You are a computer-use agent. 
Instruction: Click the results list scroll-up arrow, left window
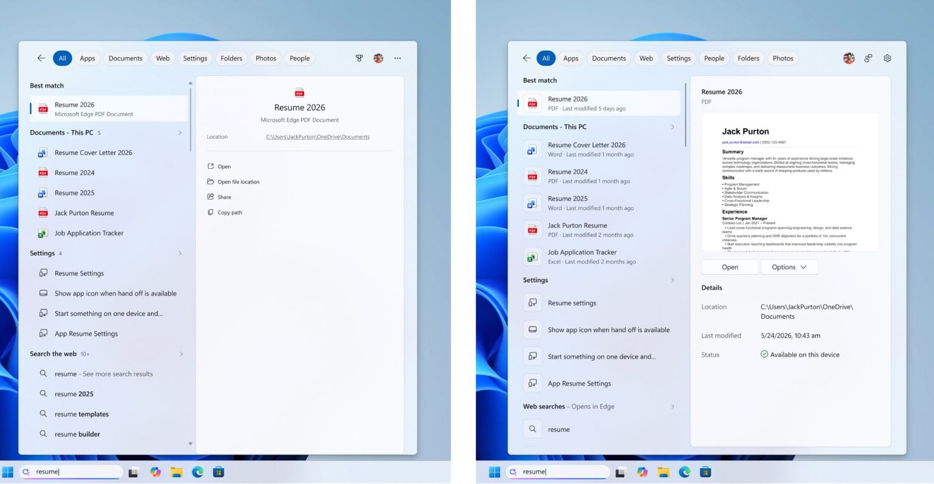190,83
